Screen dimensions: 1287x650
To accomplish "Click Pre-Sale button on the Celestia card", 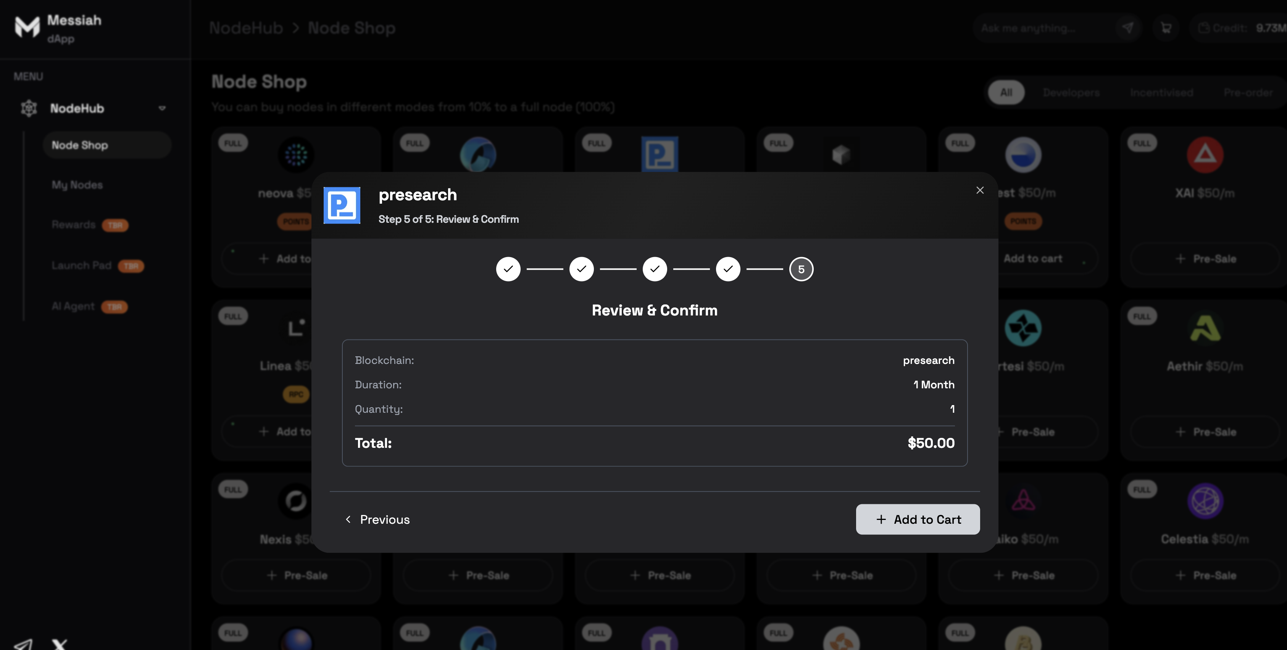I will (1205, 575).
